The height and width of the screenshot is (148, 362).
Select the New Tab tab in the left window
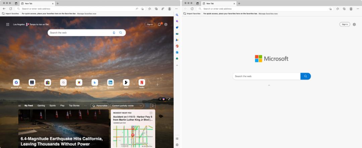(x=37, y=3)
